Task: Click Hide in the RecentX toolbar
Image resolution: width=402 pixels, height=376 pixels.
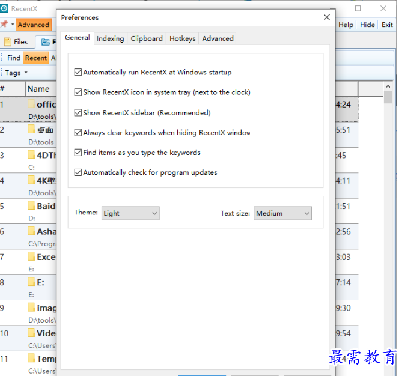Action: [x=367, y=25]
